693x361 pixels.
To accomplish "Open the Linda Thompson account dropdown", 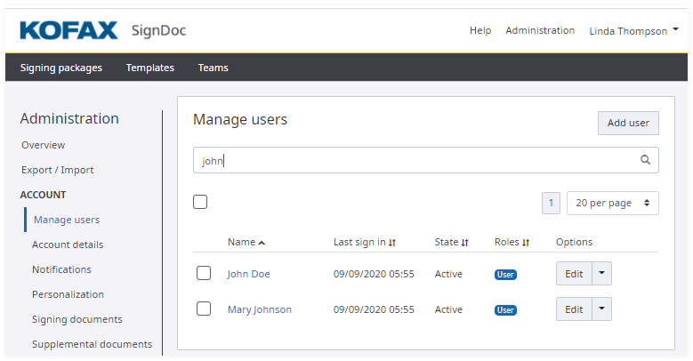I will click(633, 31).
